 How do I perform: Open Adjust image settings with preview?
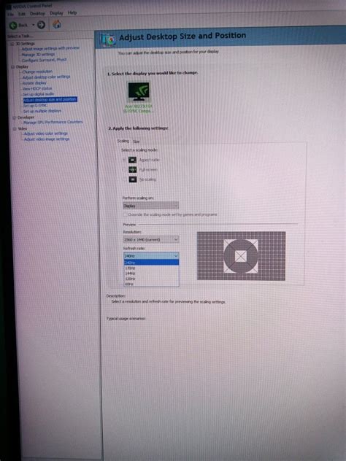tap(50, 49)
